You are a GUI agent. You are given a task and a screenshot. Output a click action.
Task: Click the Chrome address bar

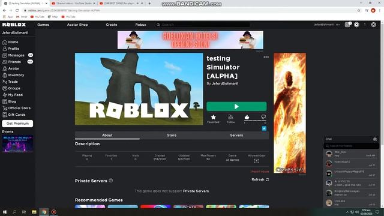tap(191, 11)
